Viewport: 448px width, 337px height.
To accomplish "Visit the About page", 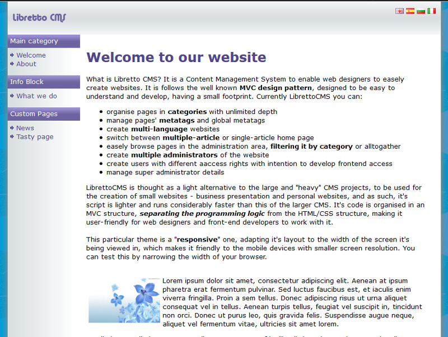I will [x=26, y=64].
